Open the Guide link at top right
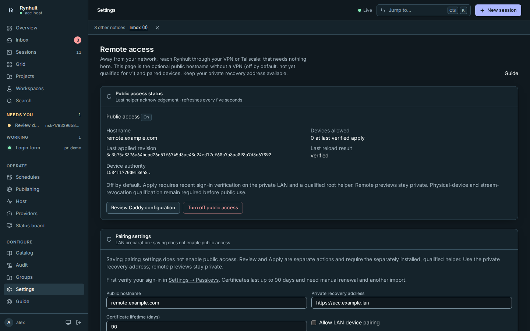The image size is (530, 331). (x=511, y=73)
